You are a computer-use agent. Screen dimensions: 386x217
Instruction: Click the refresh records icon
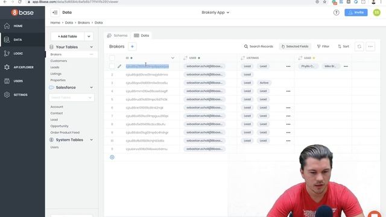[x=359, y=46]
